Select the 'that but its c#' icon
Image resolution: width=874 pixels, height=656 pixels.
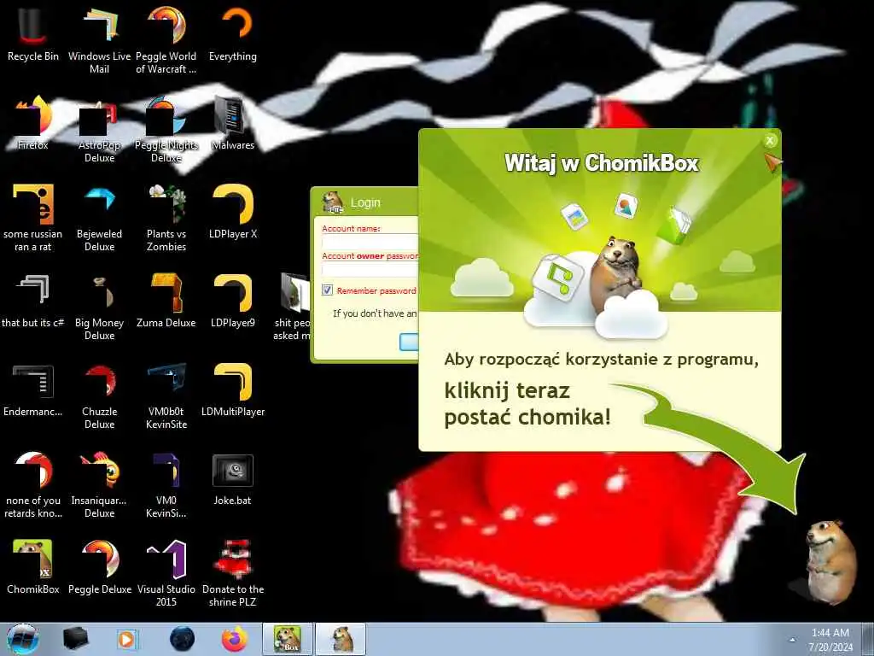tap(33, 300)
